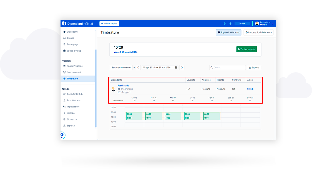Click the Gruppi sidebar icon
Image resolution: width=312 pixels, height=171 pixels.
pyautogui.click(x=64, y=38)
